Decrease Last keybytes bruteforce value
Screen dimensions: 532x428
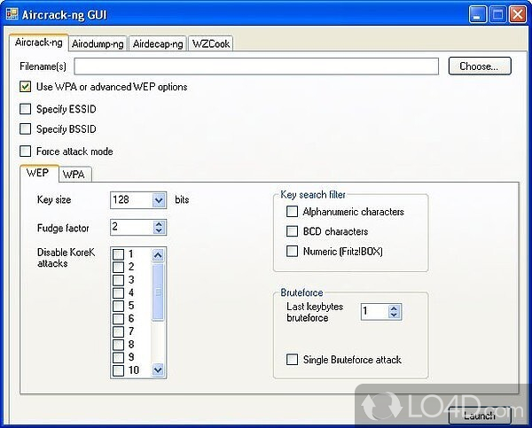(x=394, y=315)
